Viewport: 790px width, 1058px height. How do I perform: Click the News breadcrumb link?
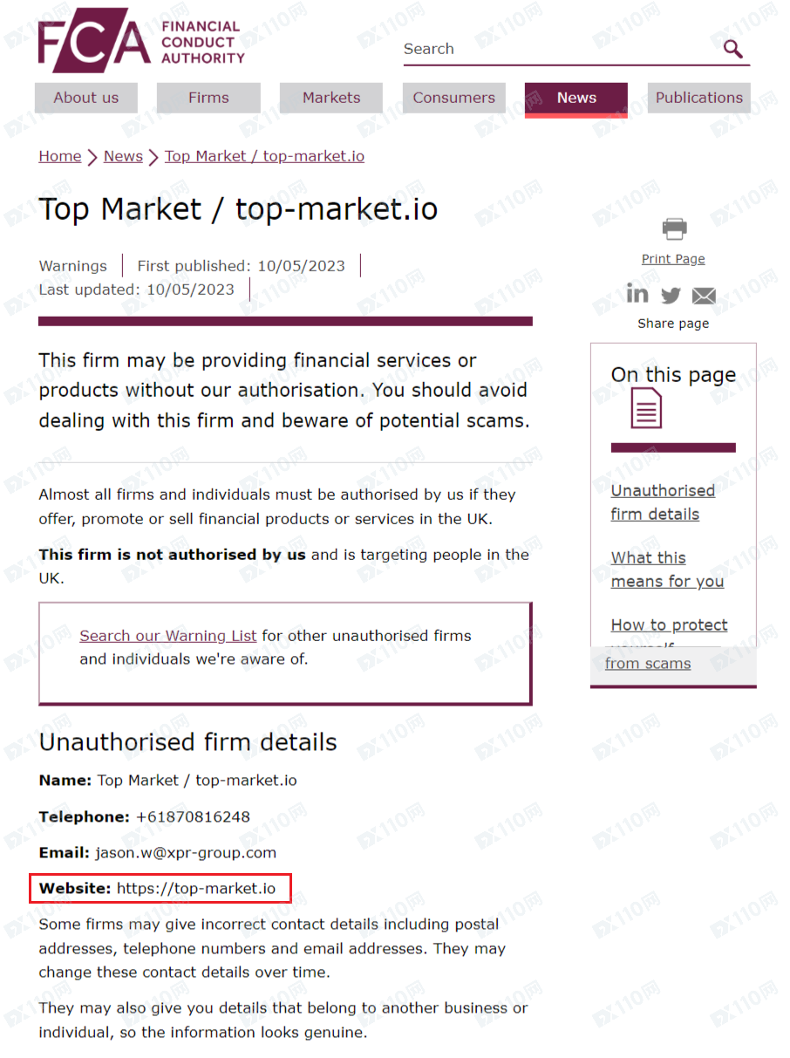point(123,156)
